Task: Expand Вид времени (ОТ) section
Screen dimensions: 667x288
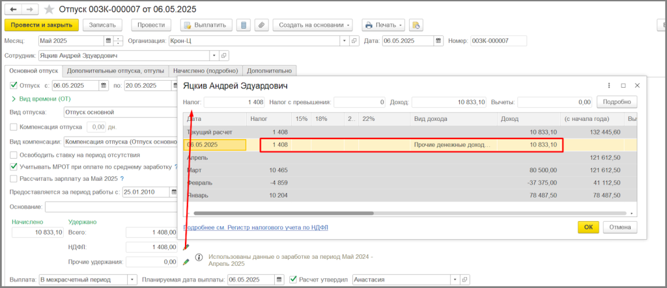Action: (41, 99)
